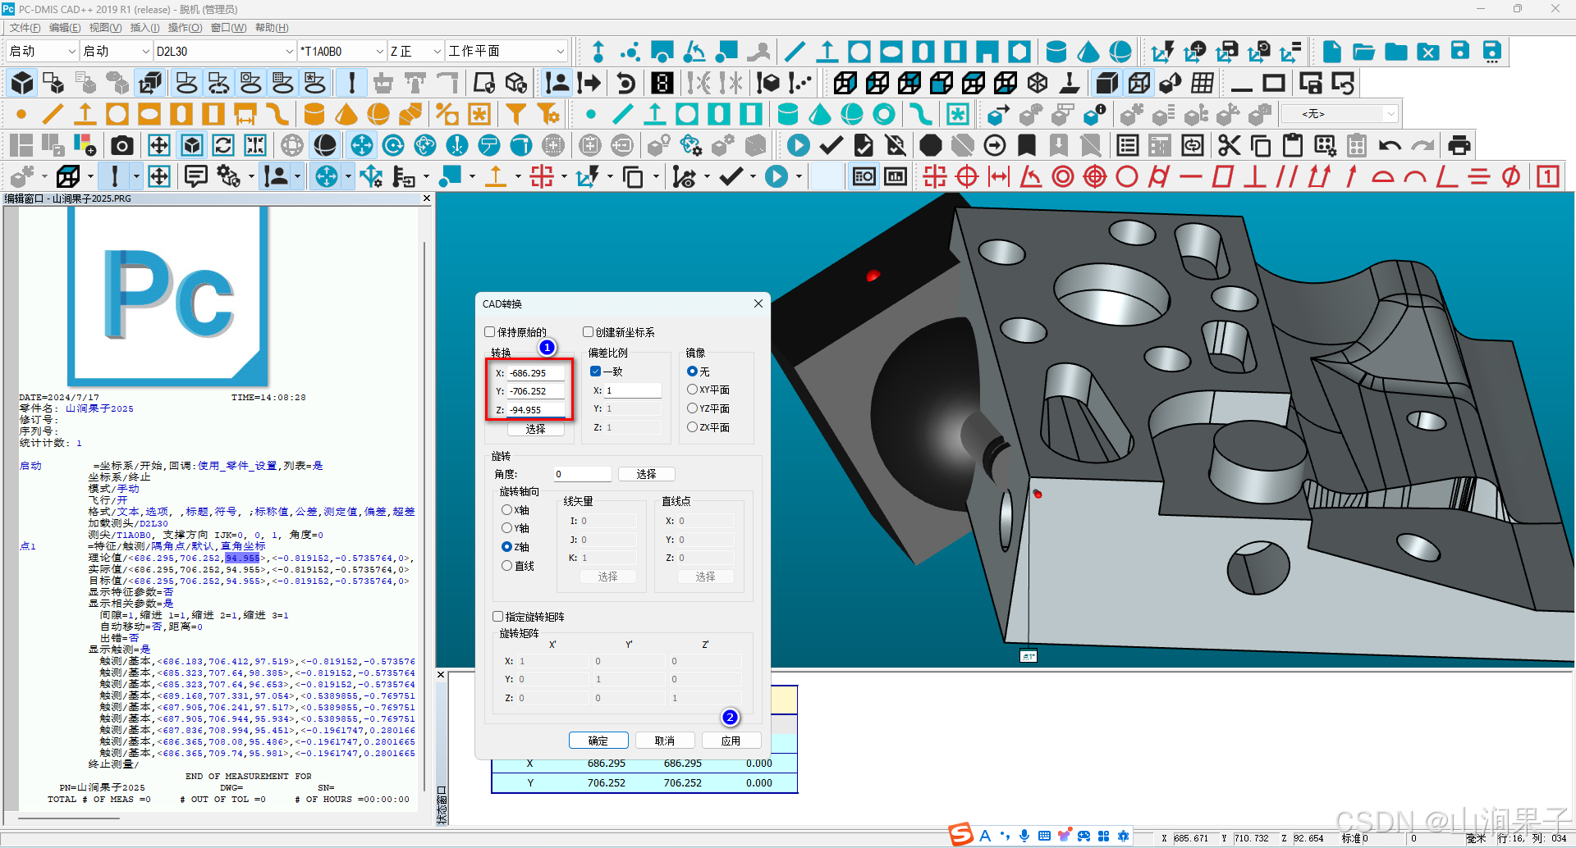The height and width of the screenshot is (848, 1576).
Task: Click the grid display icon
Action: [x=1203, y=83]
